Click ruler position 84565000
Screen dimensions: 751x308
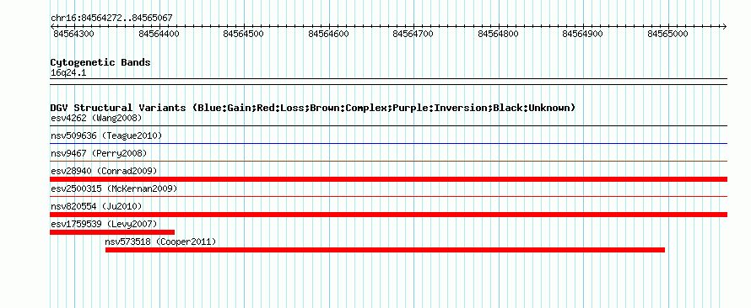click(x=667, y=34)
